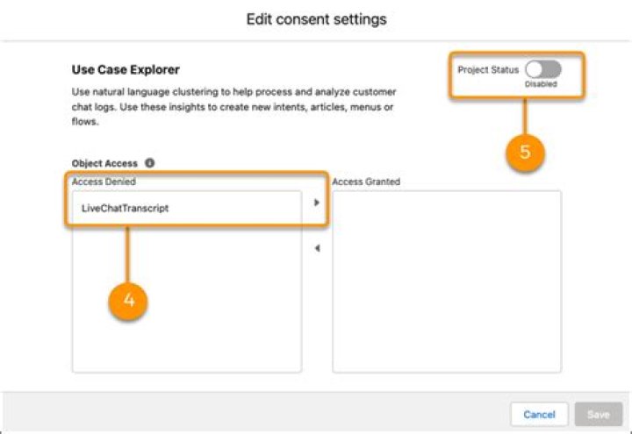Click the orange step 4 callout badge
This screenshot has height=434, width=632.
[x=128, y=301]
